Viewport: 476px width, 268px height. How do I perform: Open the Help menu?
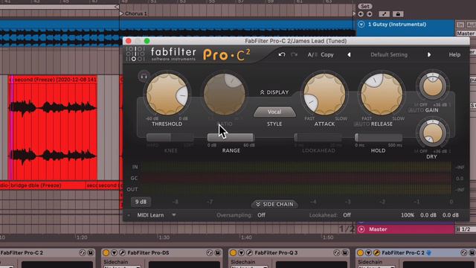454,54
